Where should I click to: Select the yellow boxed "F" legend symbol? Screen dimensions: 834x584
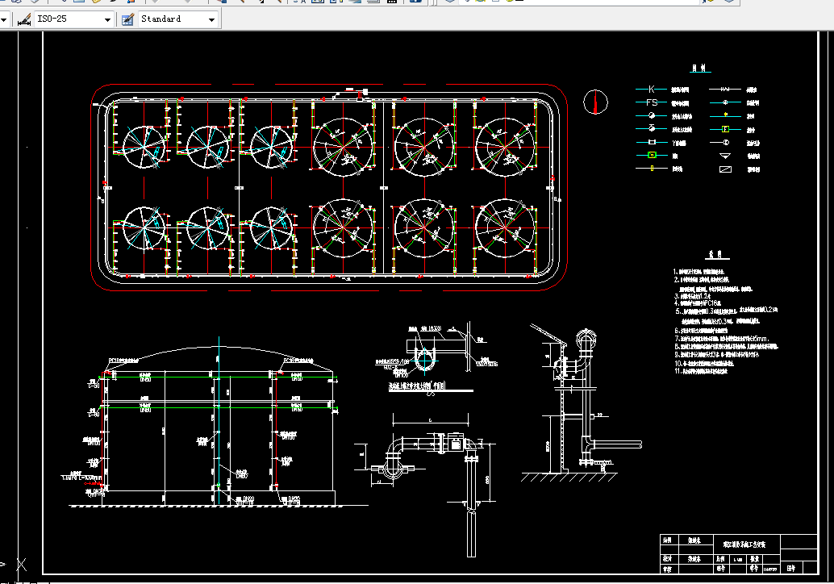click(724, 129)
